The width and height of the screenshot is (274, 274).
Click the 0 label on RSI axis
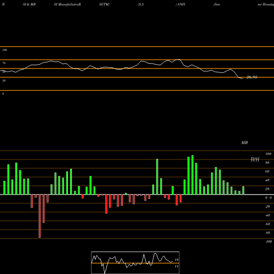[x=3, y=94]
